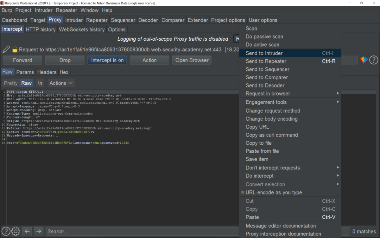This screenshot has width=380, height=238.
Task: Open the bottom-left help question mark icon
Action: point(6,231)
